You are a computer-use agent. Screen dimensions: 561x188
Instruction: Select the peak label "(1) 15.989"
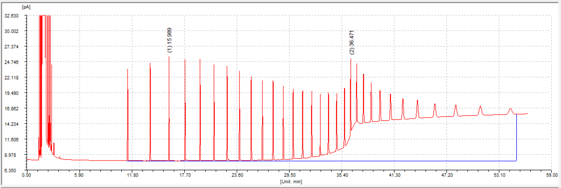click(x=170, y=40)
